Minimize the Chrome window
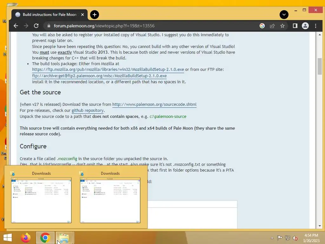325x244 pixels. click(x=296, y=10)
